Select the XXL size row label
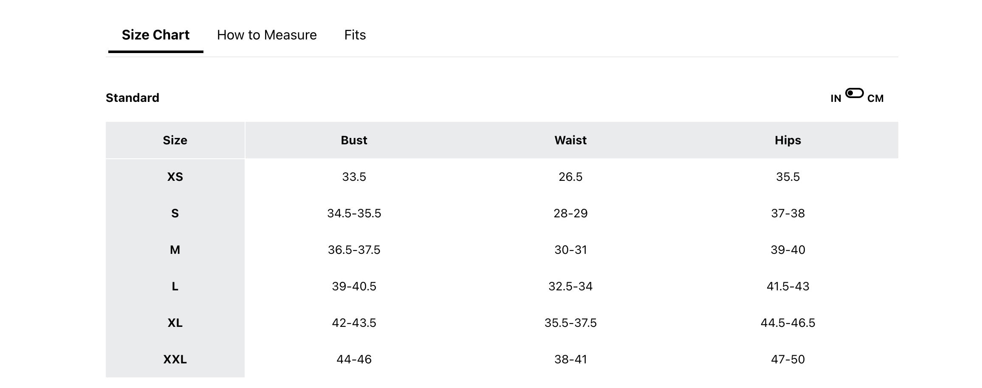The image size is (982, 388). [175, 360]
